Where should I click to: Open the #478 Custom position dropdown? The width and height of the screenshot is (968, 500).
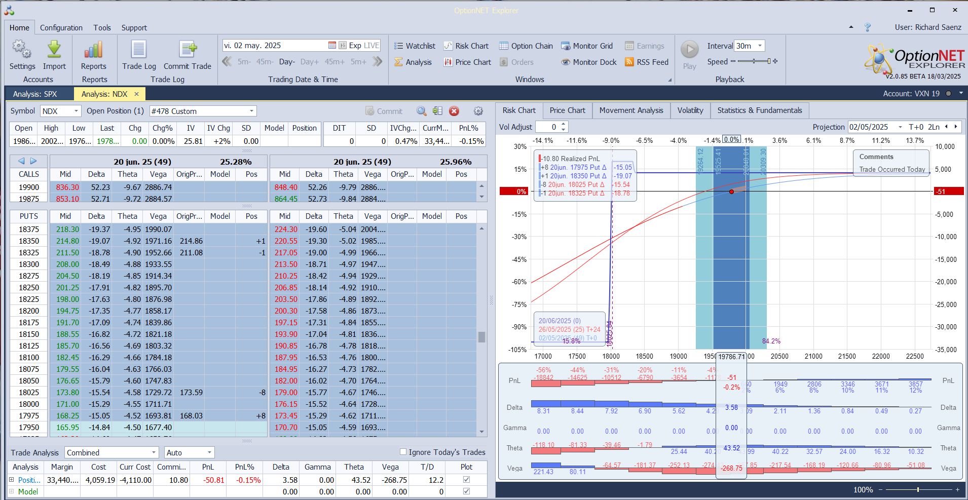click(251, 111)
